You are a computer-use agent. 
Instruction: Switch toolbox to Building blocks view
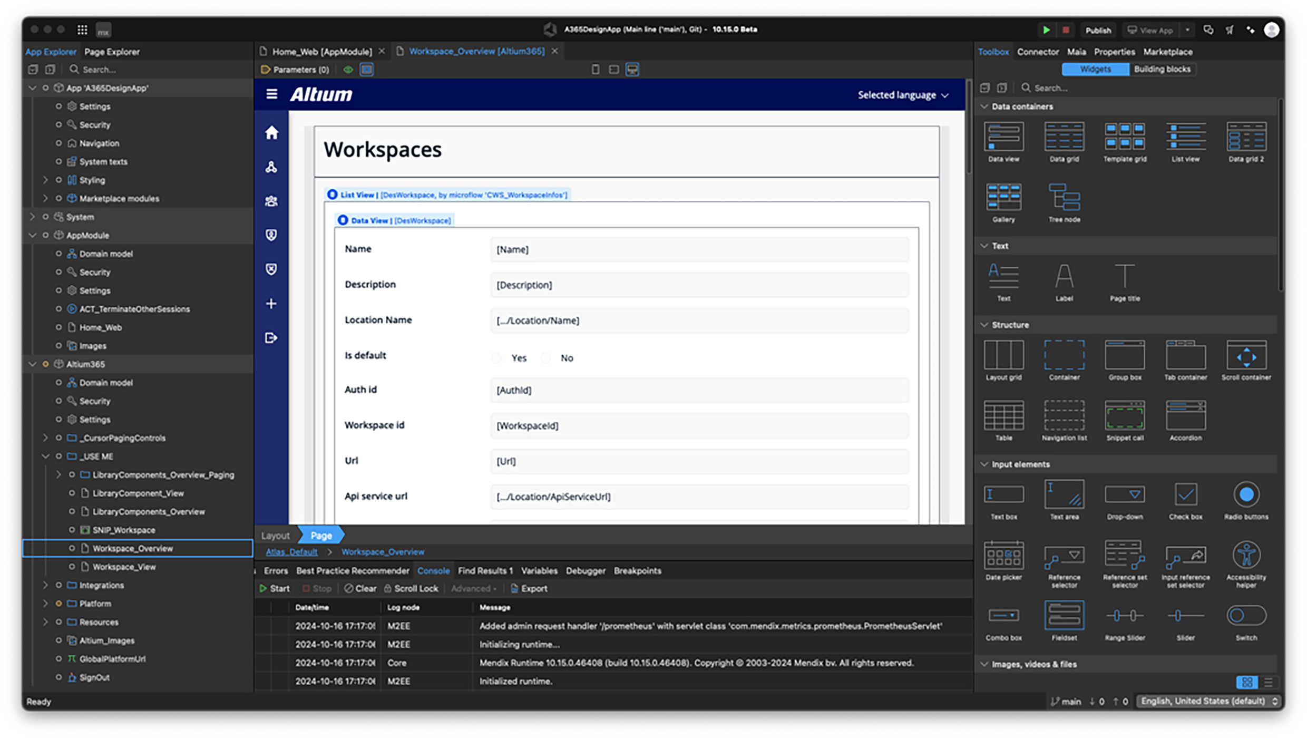(x=1162, y=69)
